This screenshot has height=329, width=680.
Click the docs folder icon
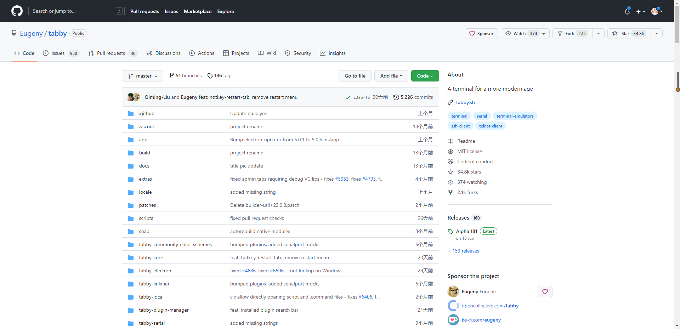[x=131, y=166]
